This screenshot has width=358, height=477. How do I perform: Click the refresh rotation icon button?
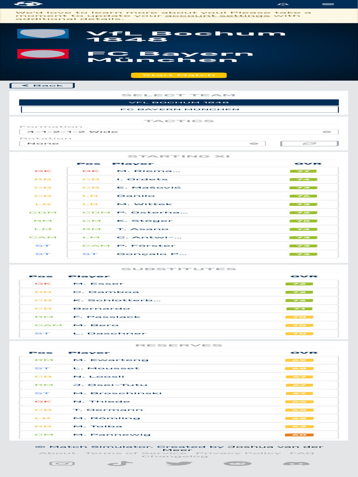pyautogui.click(x=310, y=143)
